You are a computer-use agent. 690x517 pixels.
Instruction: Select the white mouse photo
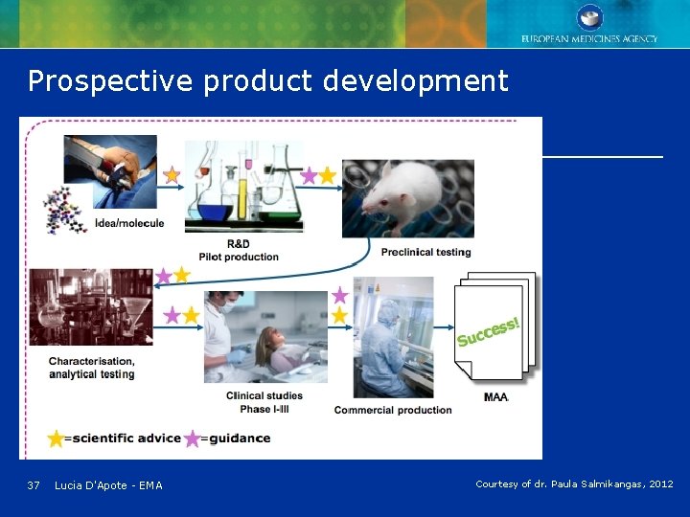[408, 199]
